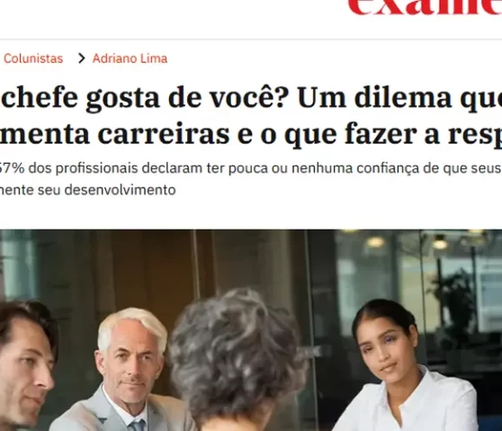Select the headline line 'chefe gosta de você?'
Viewport: 502px width, 431px height.
[x=143, y=98]
